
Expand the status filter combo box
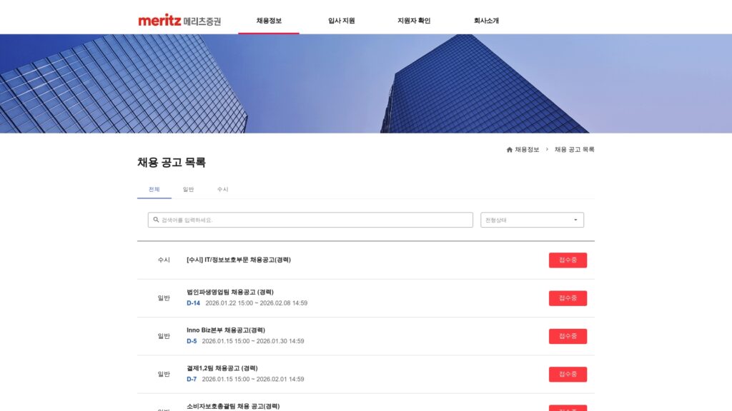point(532,220)
